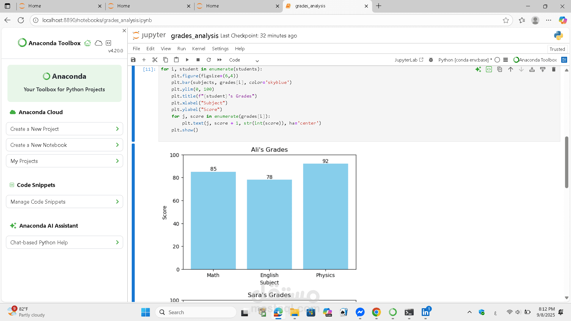The height and width of the screenshot is (321, 571).
Task: Save the notebook with the floppy icon
Action: [133, 60]
